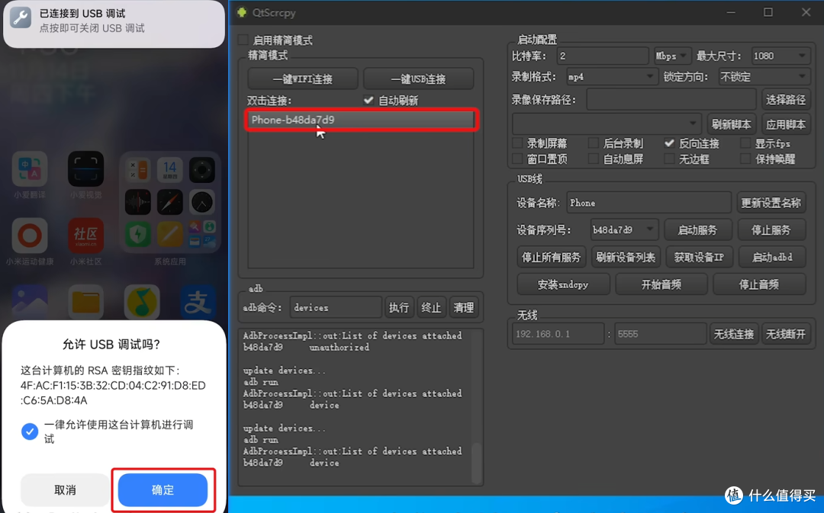Click the 获取设备IP button
Image resolution: width=824 pixels, height=513 pixels.
[x=699, y=257]
